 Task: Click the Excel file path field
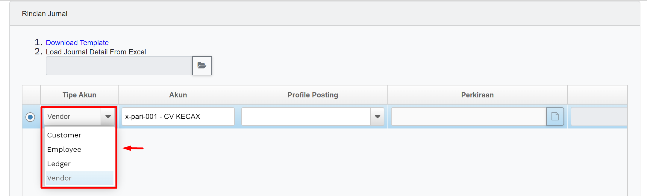coord(119,66)
